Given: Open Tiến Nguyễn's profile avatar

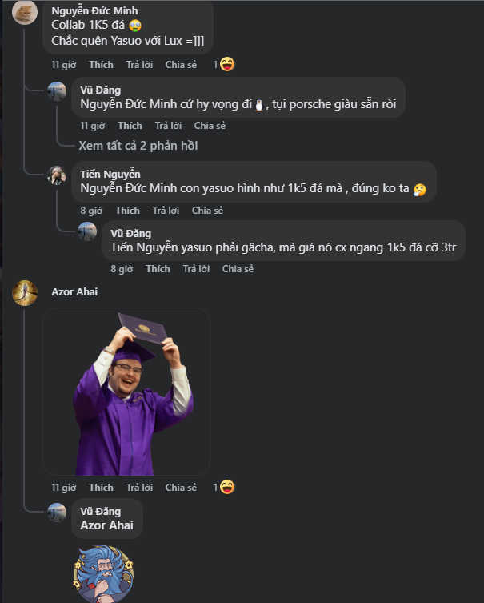Looking at the screenshot, I should tap(57, 175).
